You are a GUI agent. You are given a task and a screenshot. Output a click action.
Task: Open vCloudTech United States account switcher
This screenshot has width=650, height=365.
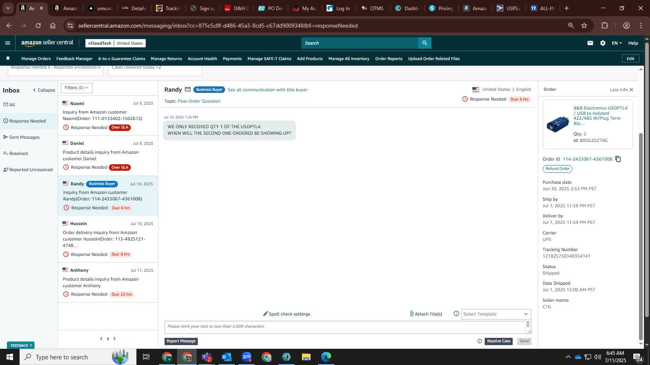pyautogui.click(x=115, y=43)
